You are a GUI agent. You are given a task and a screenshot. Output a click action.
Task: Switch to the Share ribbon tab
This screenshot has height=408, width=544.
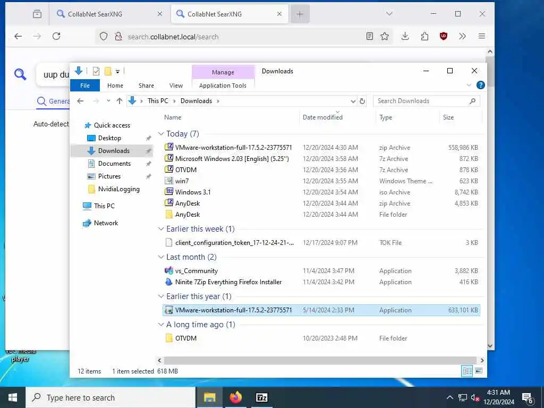(146, 86)
